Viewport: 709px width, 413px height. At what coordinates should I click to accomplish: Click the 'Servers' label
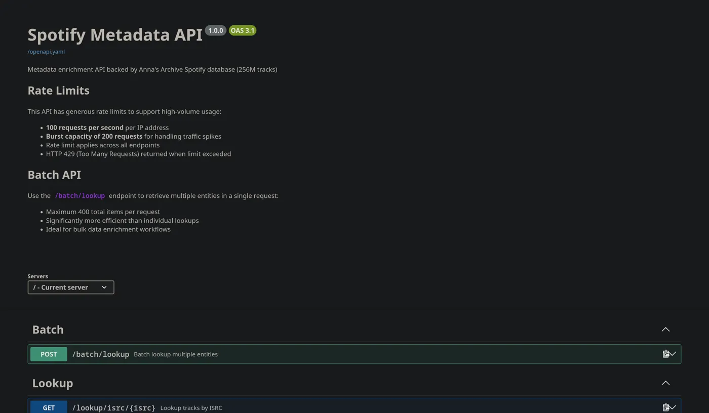(x=38, y=276)
